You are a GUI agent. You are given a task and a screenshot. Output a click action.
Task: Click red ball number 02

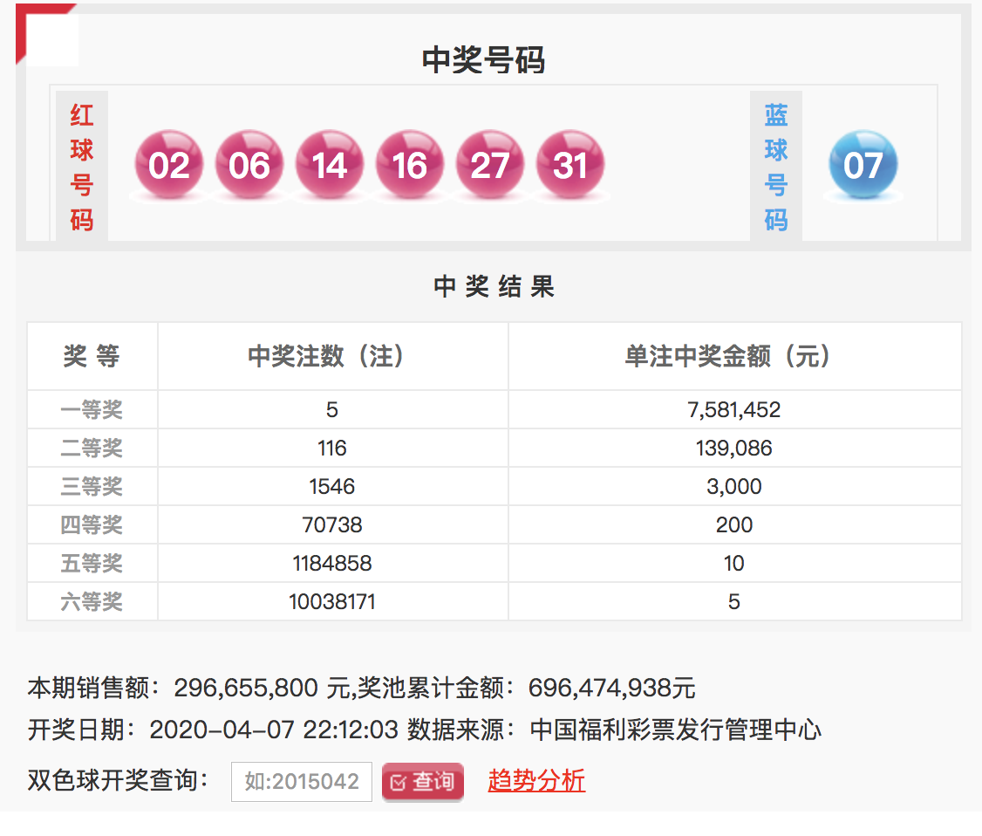tap(168, 165)
